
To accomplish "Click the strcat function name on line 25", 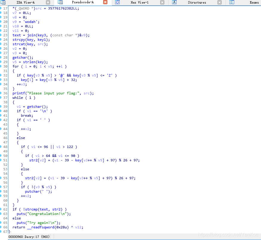I will click(18, 44).
